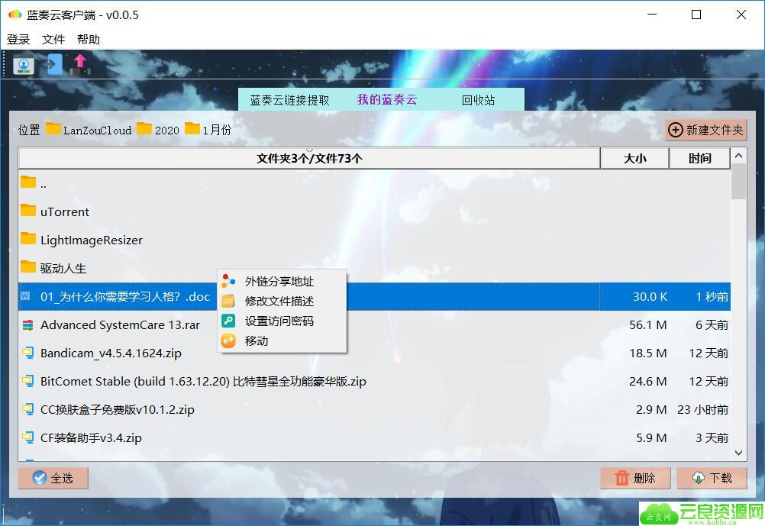
Task: Switch to the 回收站 tab
Action: (478, 100)
